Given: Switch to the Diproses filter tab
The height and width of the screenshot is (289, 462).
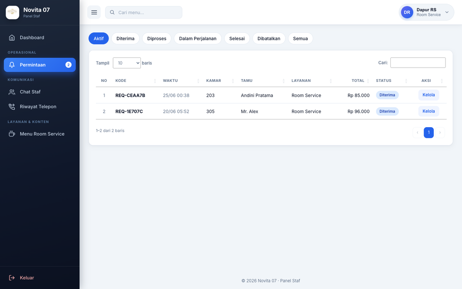Looking at the screenshot, I should point(157,38).
